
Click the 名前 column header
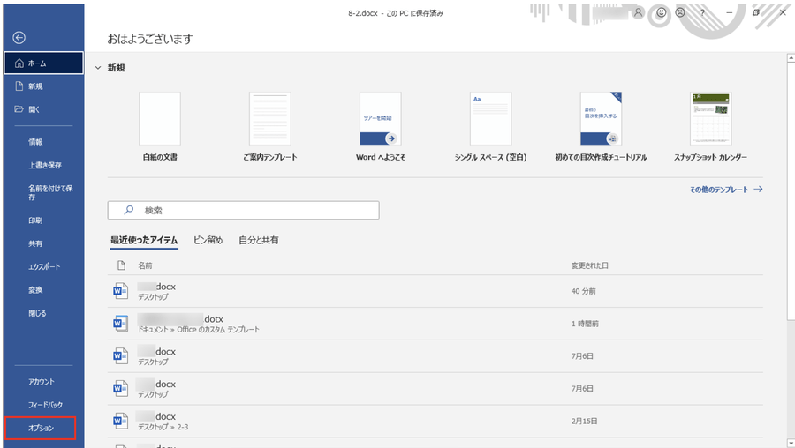point(145,265)
